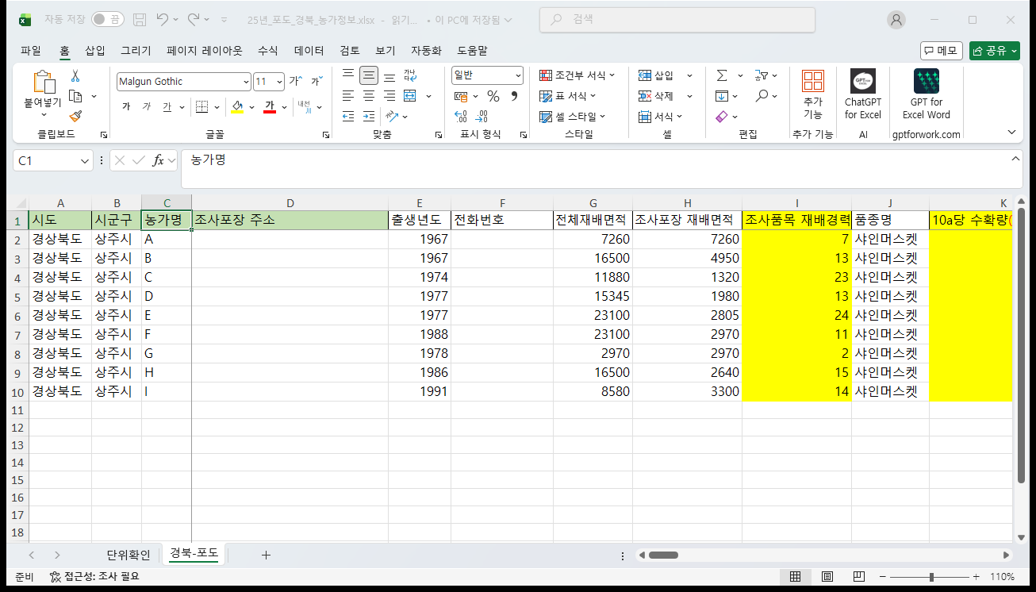The width and height of the screenshot is (1036, 592).
Task: Toggle center horizontal alignment
Action: tap(369, 96)
